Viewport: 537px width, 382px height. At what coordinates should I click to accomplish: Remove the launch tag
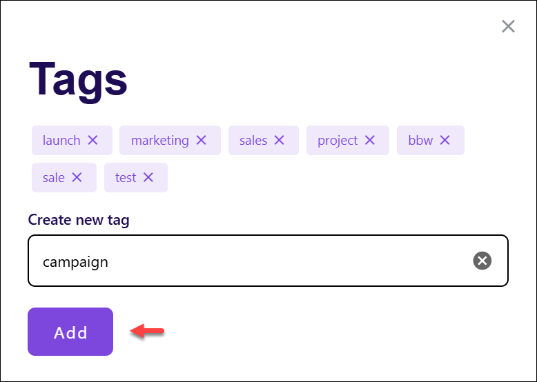coord(92,140)
